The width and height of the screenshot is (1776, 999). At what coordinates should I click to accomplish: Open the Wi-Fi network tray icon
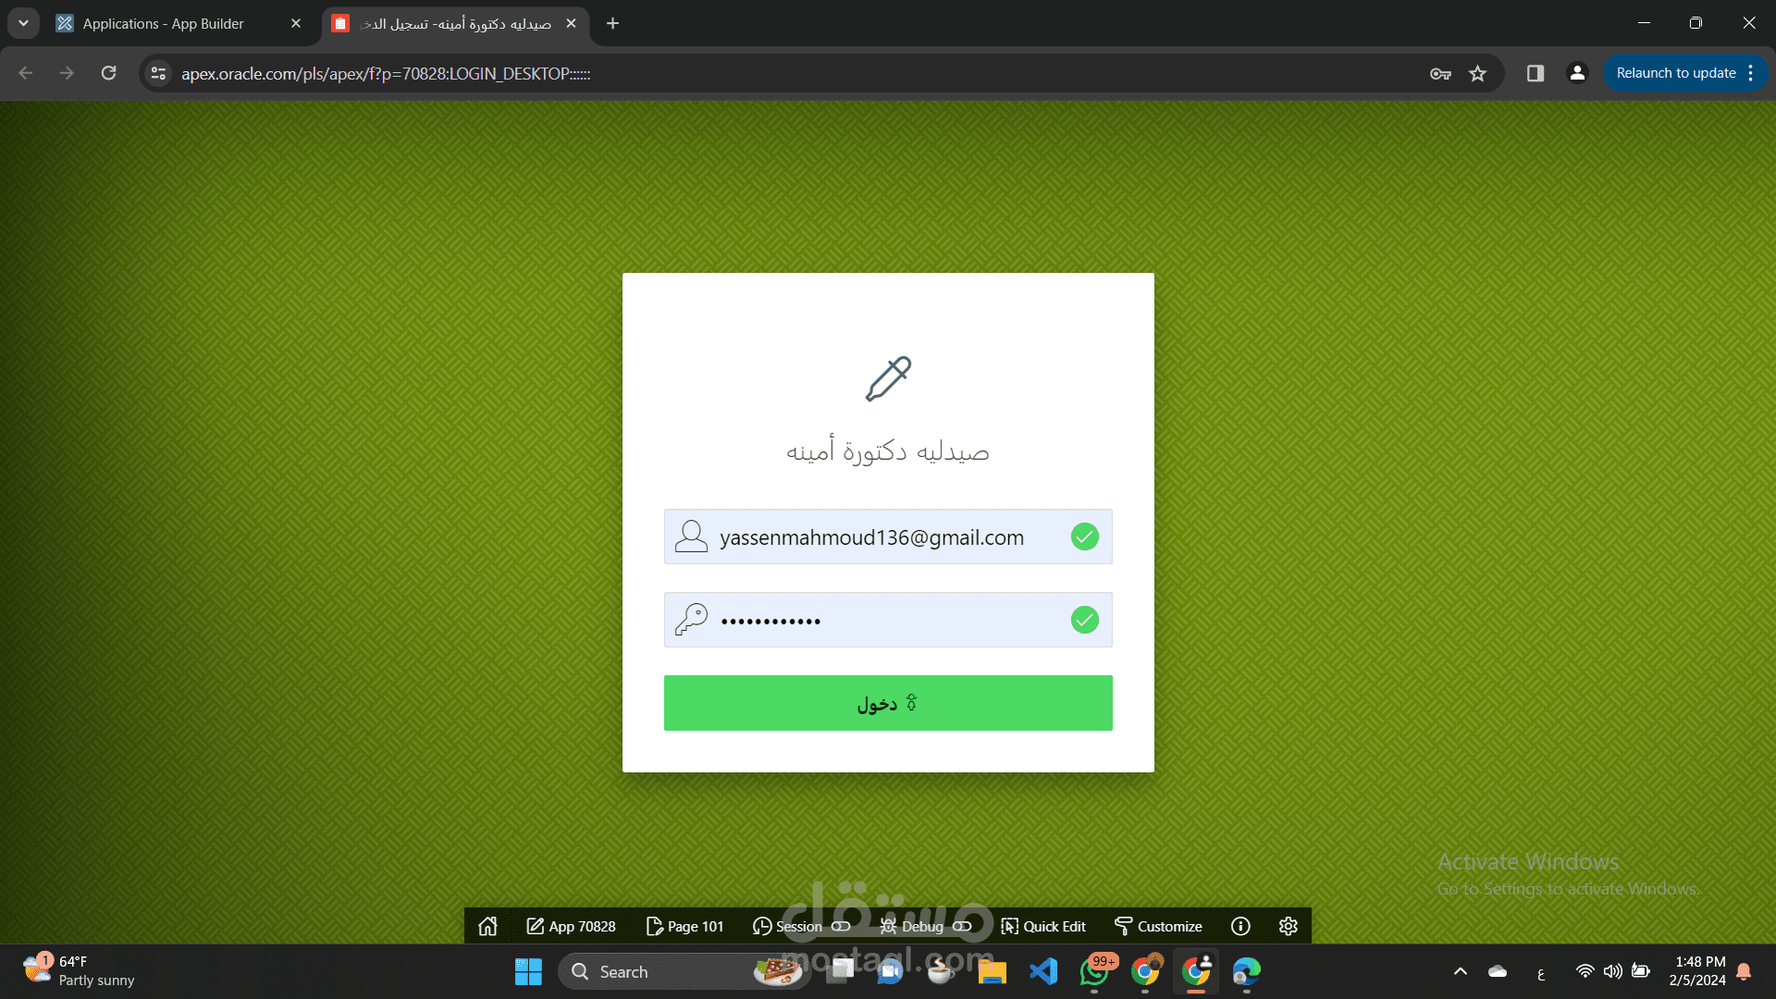coord(1585,971)
